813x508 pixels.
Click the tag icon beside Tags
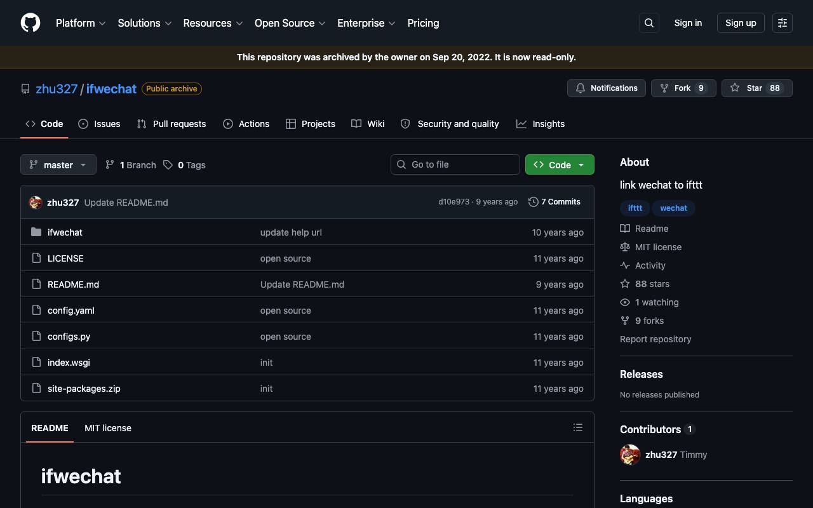[x=168, y=165]
